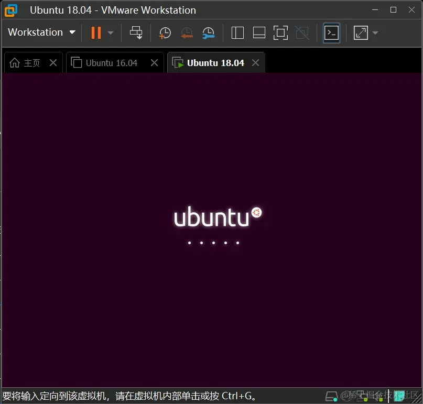Close the 主页 home tab
This screenshot has width=423, height=404.
pos(53,63)
